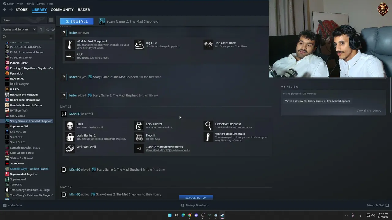Select Silent Still 2 in the list
Viewport: 392px width, 220px height.
pyautogui.click(x=17, y=142)
